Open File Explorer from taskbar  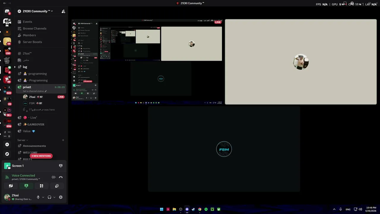pyautogui.click(x=174, y=209)
